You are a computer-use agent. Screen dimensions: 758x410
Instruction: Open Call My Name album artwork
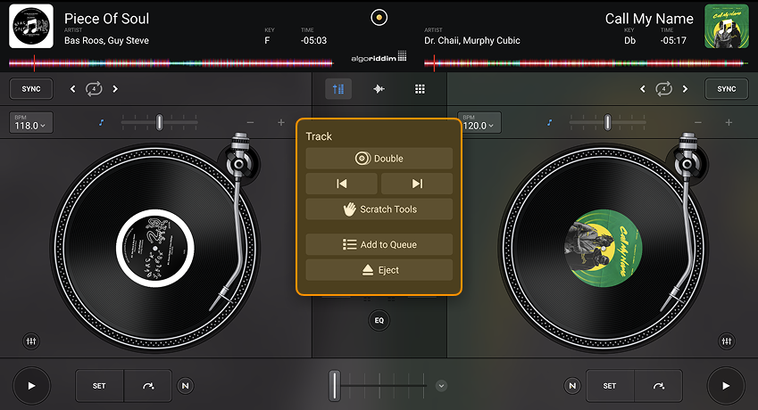pos(727,26)
